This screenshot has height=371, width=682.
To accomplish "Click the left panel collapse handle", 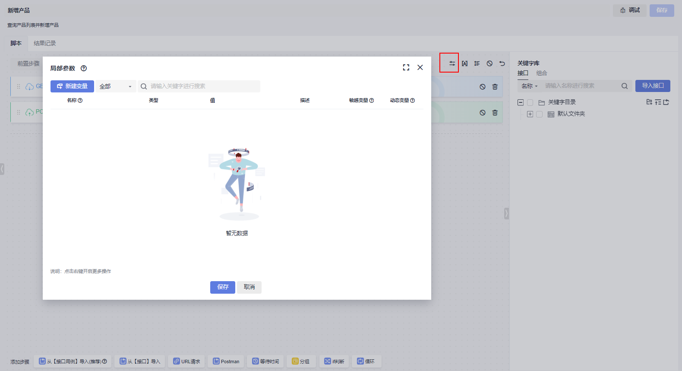I will (2, 169).
